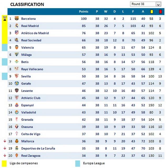Open the Atlético de Madrid team link
Screen dimensions: 166x168
tap(35, 33)
